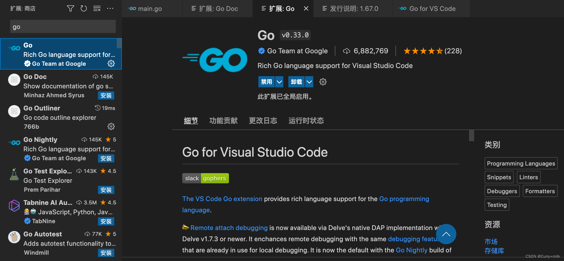Image resolution: width=564 pixels, height=261 pixels.
Task: Click the Go Doc extension icon
Action: tap(14, 80)
